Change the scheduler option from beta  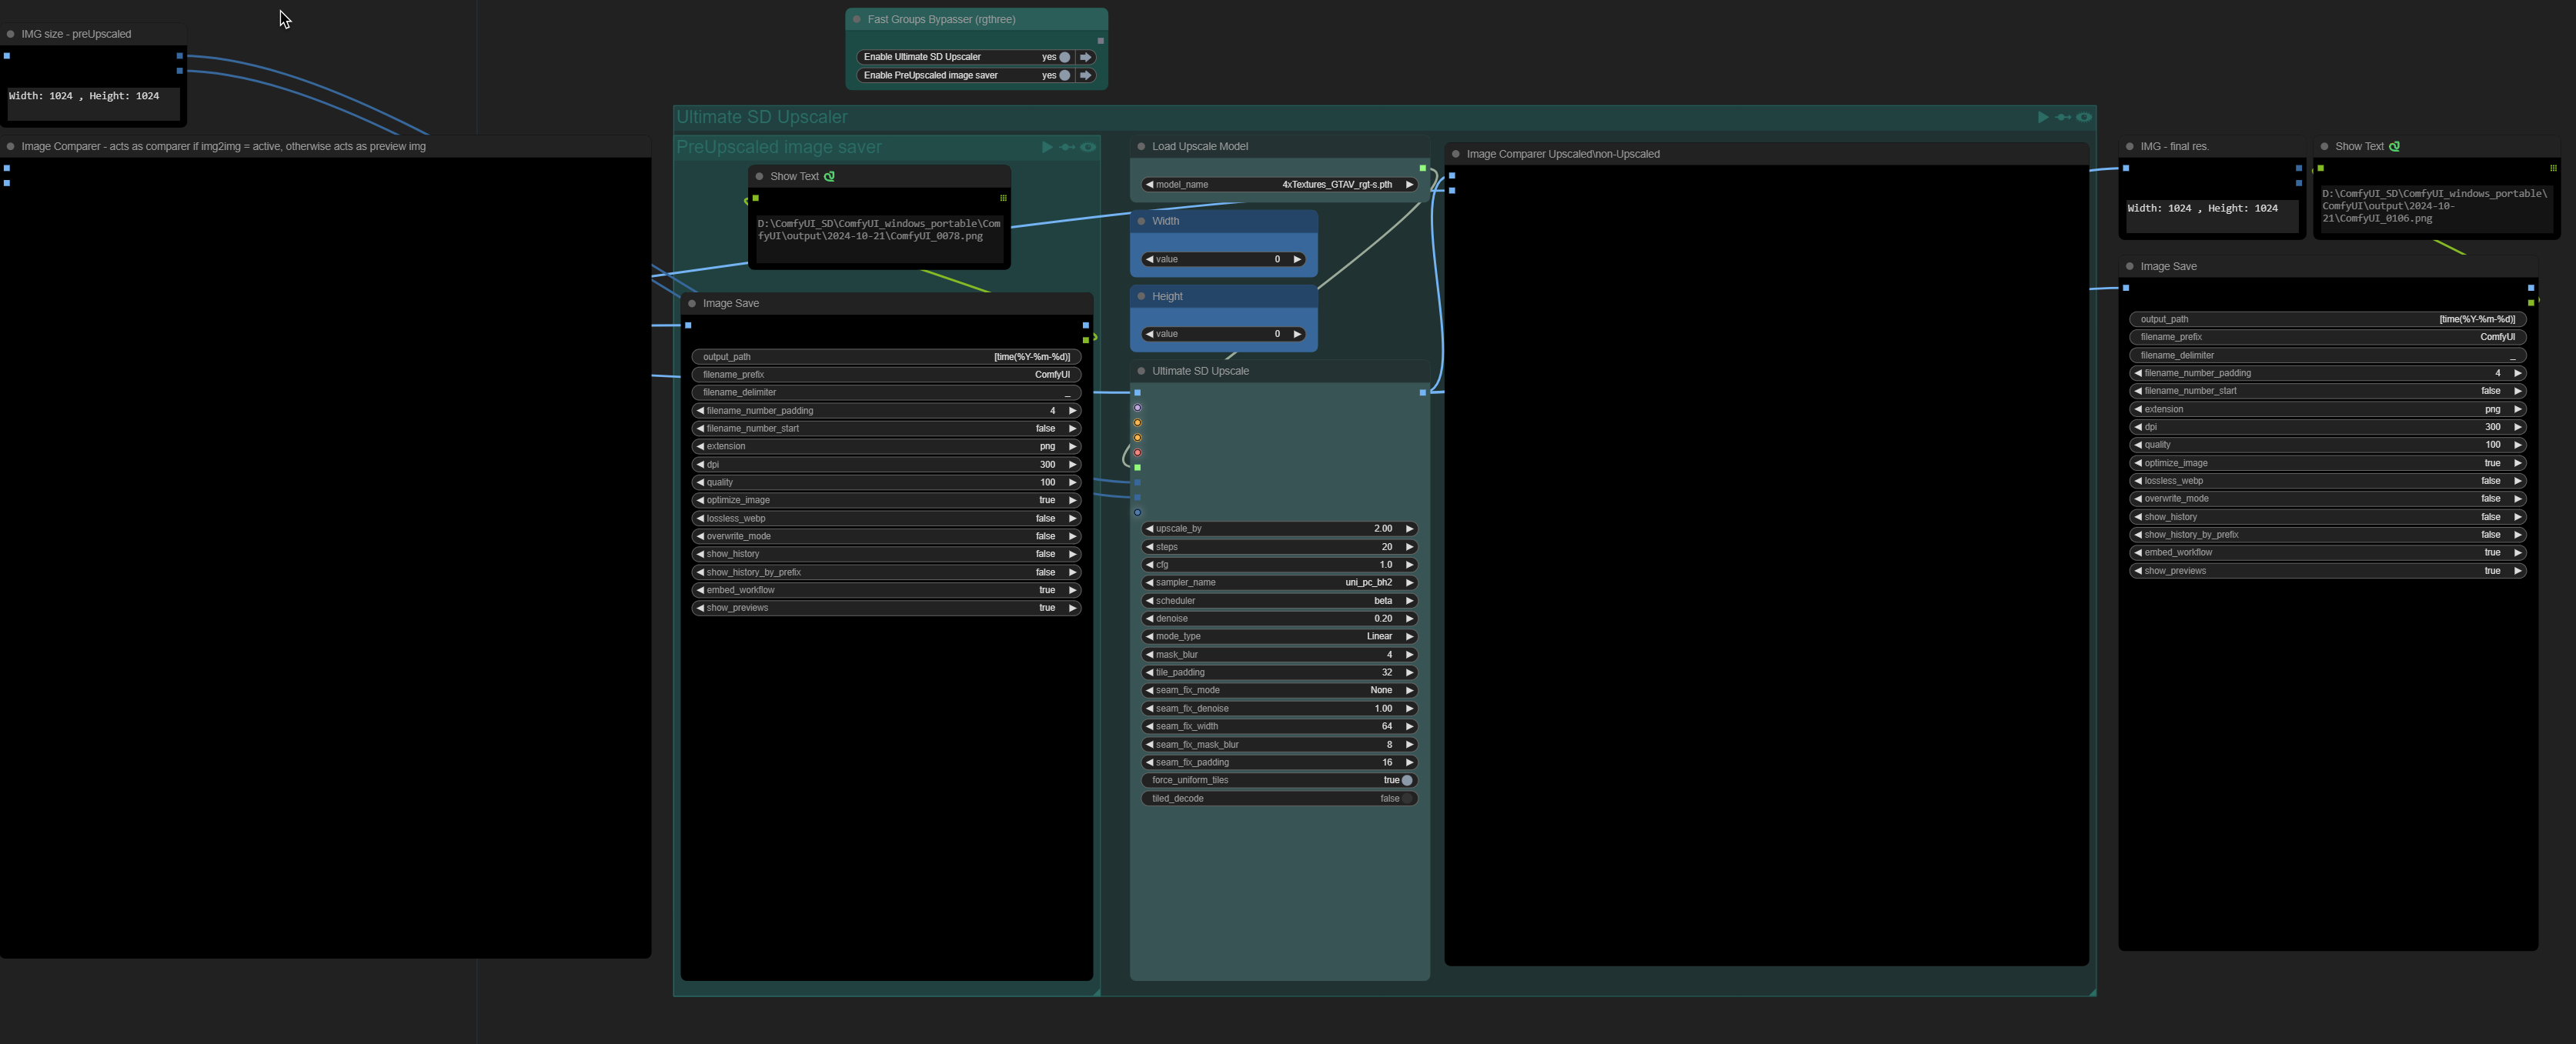tap(1279, 600)
